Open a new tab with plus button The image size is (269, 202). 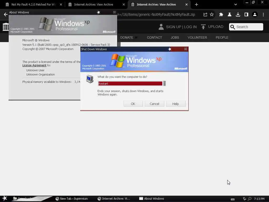[196, 4]
